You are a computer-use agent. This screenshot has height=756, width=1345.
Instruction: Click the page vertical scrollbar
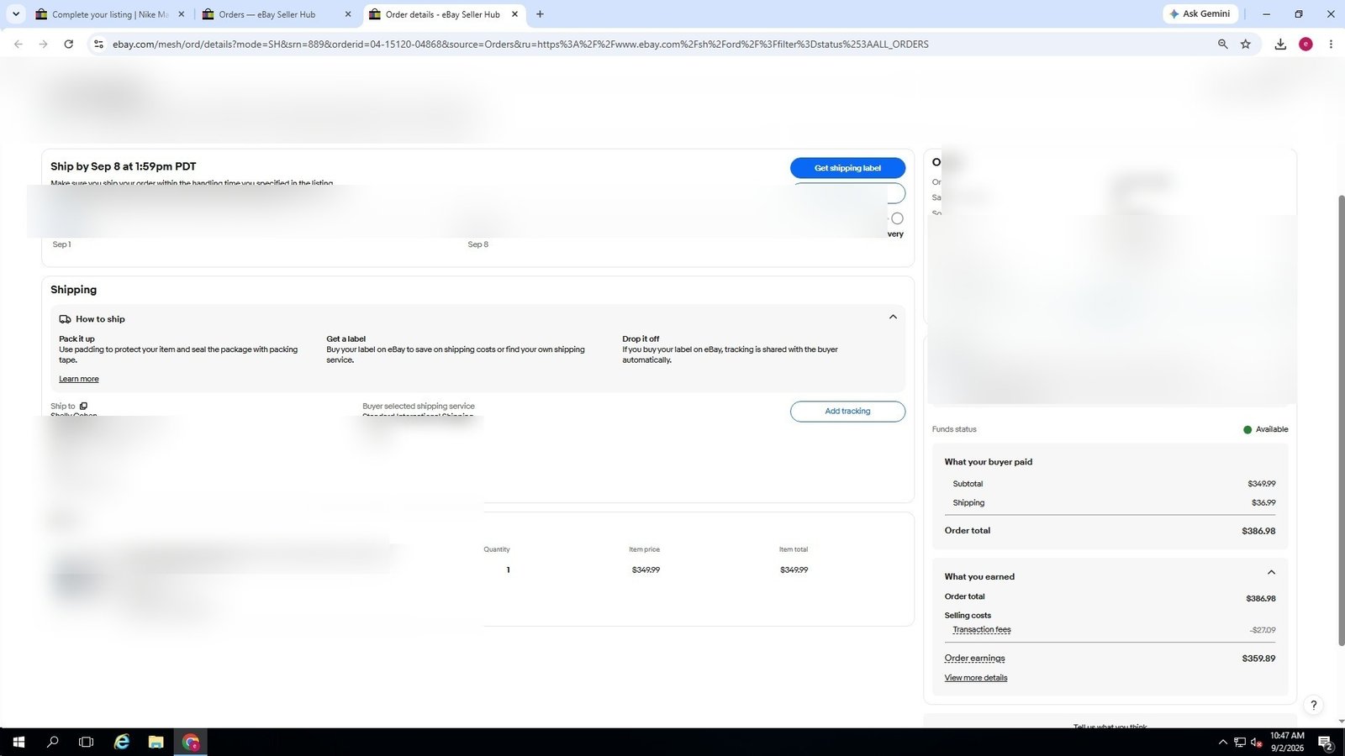tap(1341, 420)
